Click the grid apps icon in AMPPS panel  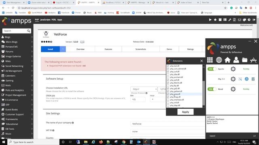coord(210,60)
